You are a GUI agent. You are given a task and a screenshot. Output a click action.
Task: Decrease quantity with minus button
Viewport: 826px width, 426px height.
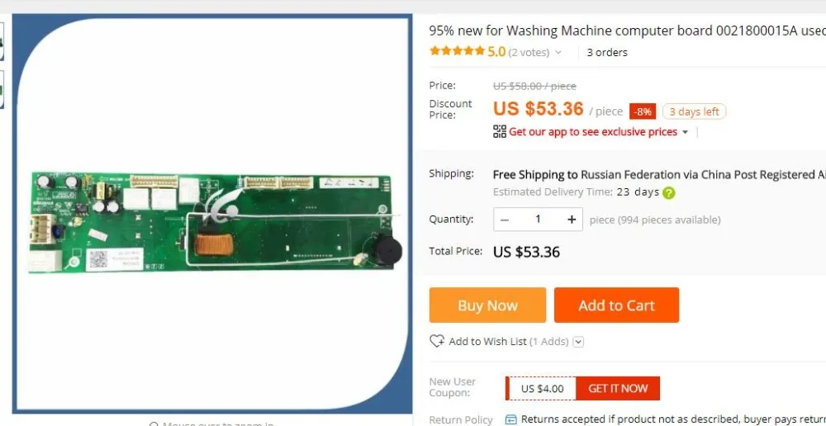505,220
